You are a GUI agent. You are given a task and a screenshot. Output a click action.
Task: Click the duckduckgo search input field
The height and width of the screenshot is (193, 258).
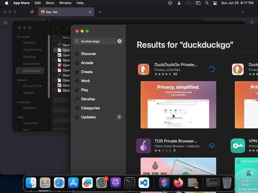point(98,41)
